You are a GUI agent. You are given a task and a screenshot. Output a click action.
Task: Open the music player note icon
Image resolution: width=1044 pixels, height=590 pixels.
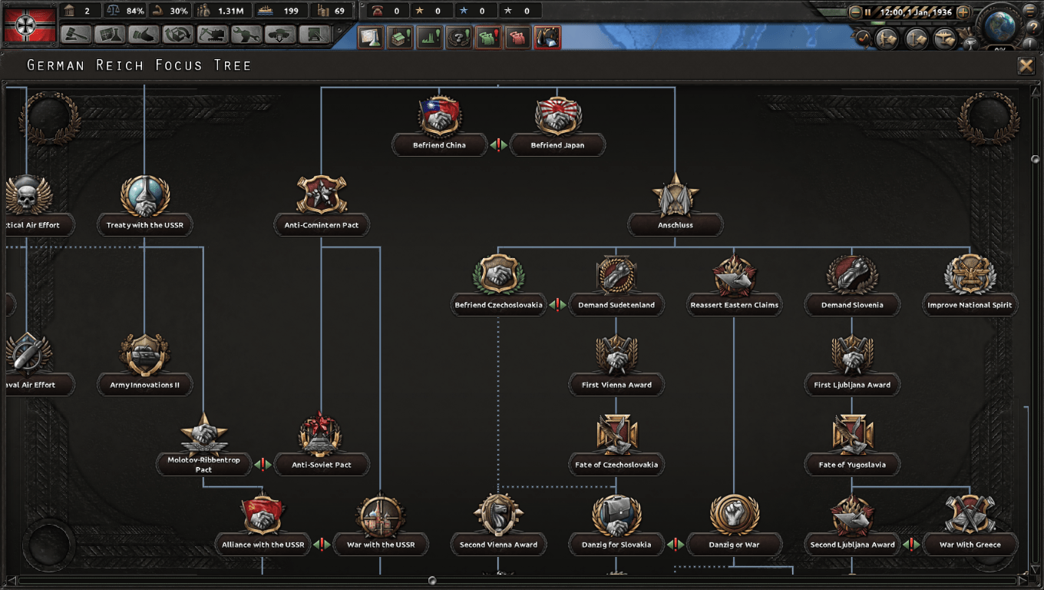[x=862, y=38]
